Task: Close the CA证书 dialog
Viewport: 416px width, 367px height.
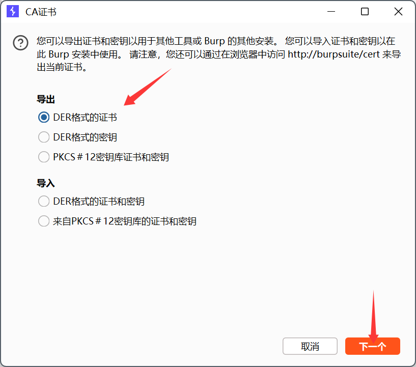Action: [398, 12]
